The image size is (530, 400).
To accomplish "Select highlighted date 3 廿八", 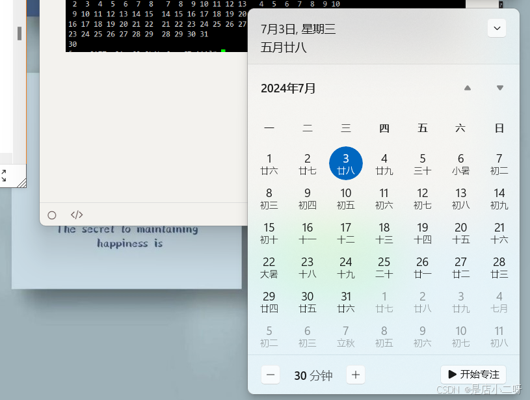I will point(346,163).
